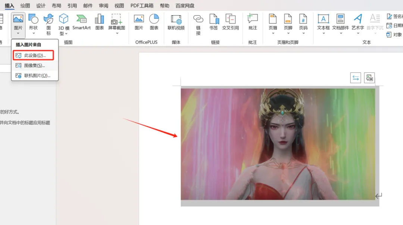Expand the 文本框 dropdown arrow
The width and height of the screenshot is (403, 225).
click(323, 33)
